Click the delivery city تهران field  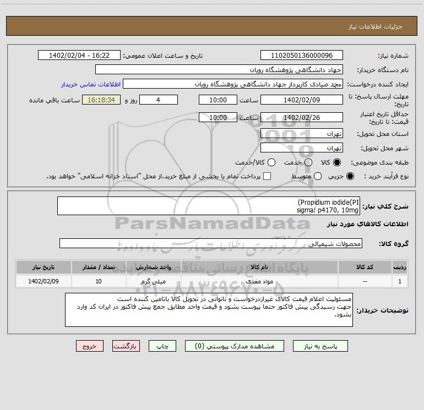[302, 147]
